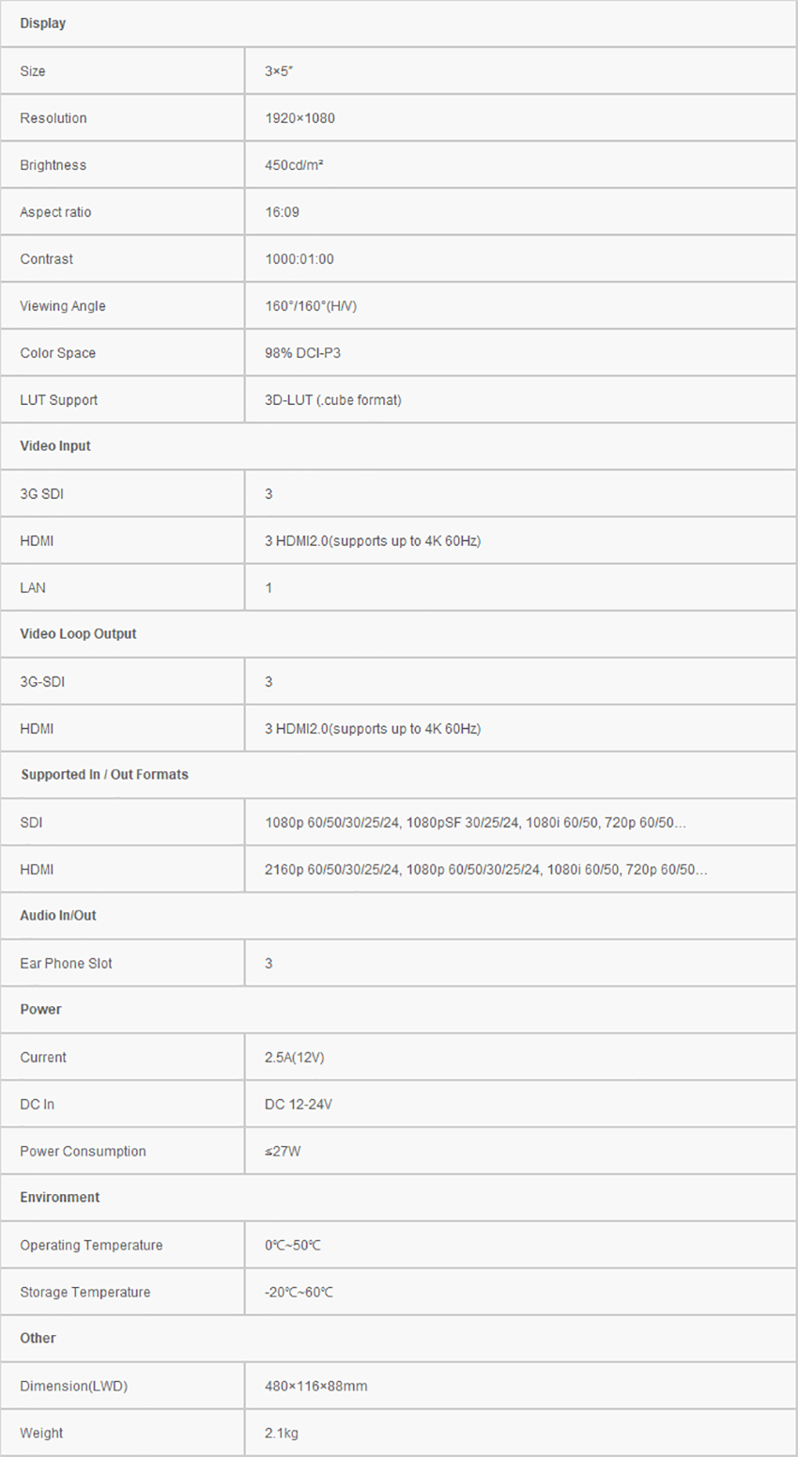Select the 3D-LUT (.cube format) text
The width and height of the screenshot is (798, 1457).
coord(332,400)
